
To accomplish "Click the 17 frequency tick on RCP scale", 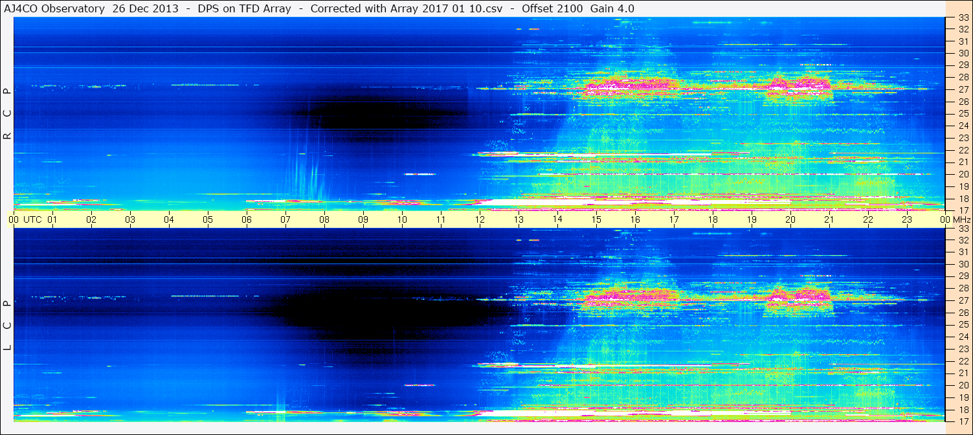I will pyautogui.click(x=963, y=210).
